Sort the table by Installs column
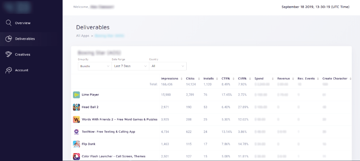 (x=209, y=79)
